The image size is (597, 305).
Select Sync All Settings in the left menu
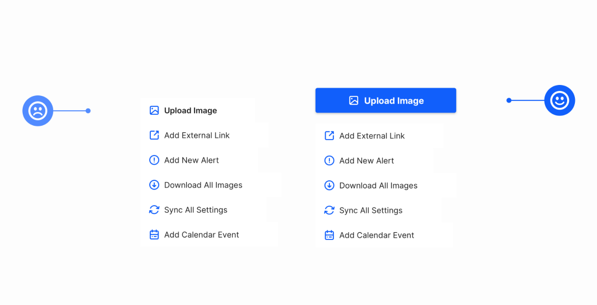click(196, 210)
